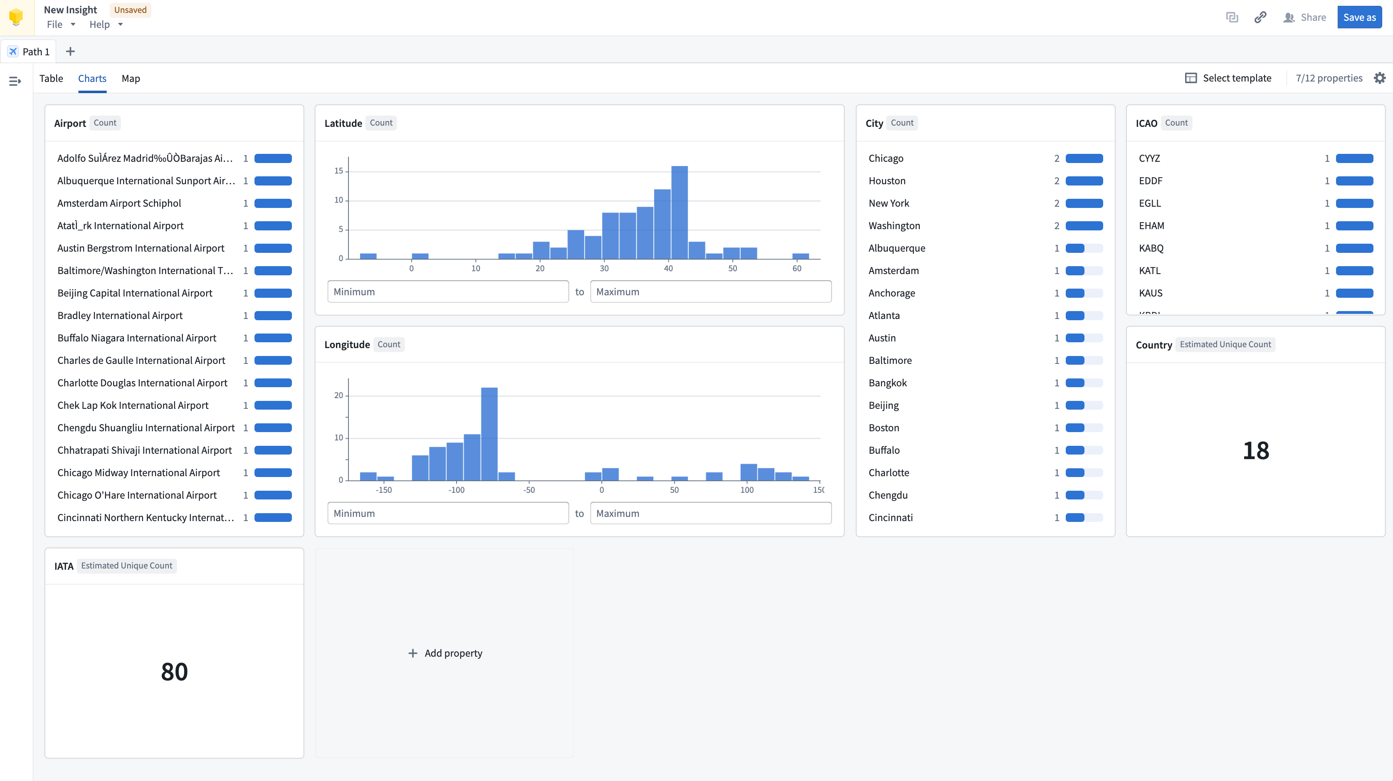Click the City Count aggregation badge

(902, 123)
